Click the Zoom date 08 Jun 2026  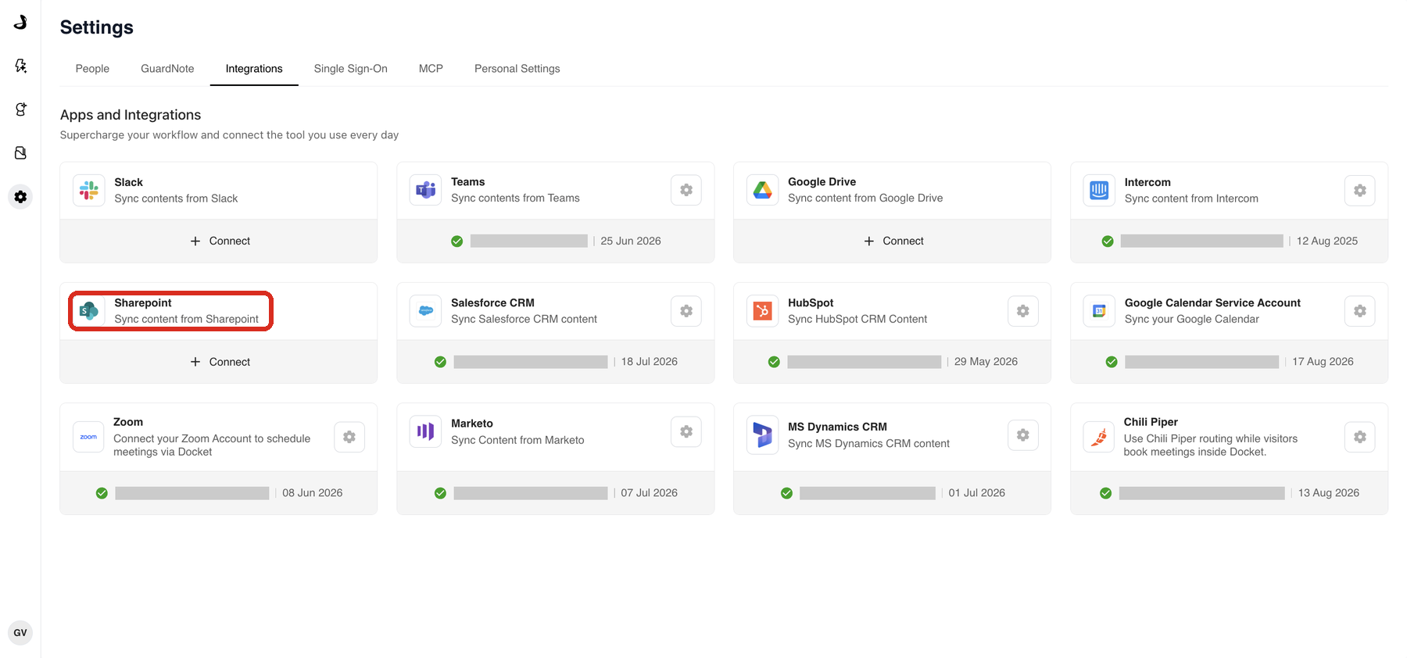(x=313, y=492)
